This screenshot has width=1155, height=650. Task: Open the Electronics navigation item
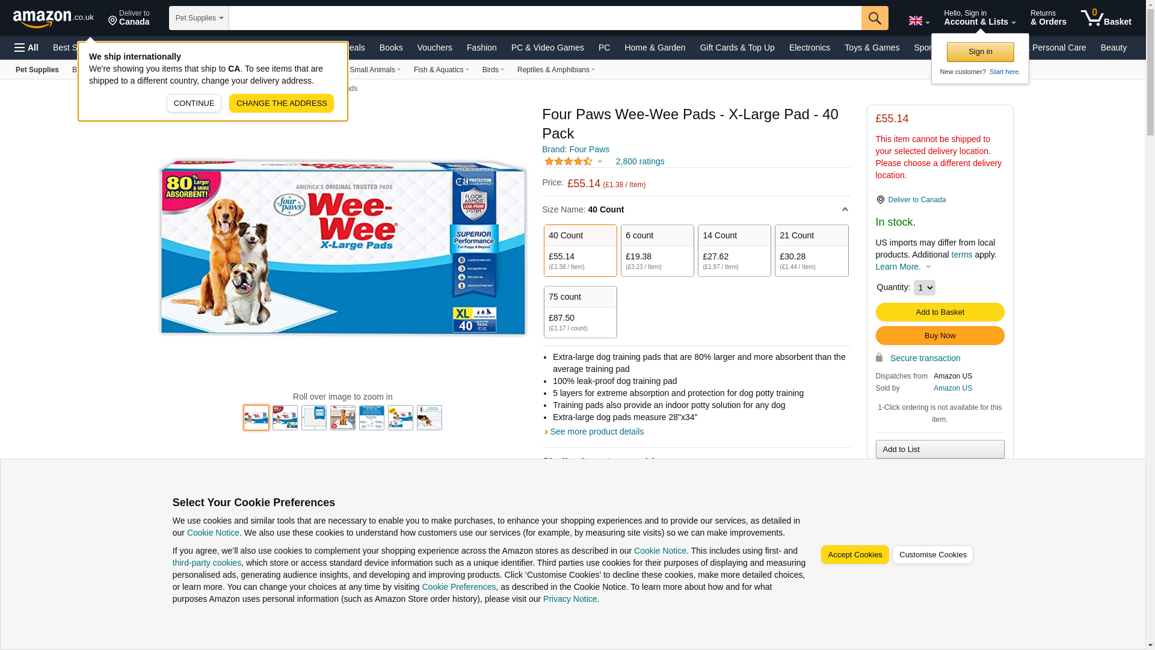(809, 48)
